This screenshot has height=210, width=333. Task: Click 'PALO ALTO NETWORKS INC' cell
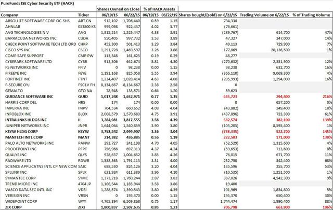click(x=30, y=143)
